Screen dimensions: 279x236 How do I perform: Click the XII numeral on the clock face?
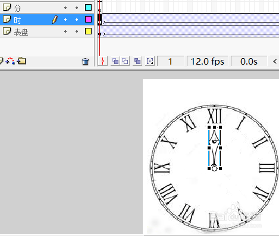point(215,116)
